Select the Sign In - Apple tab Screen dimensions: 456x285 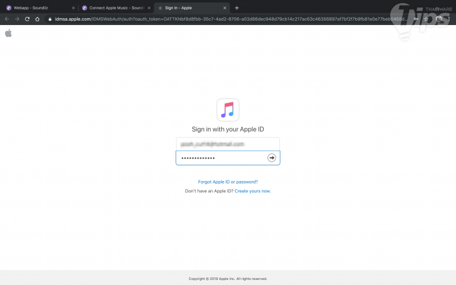(192, 8)
